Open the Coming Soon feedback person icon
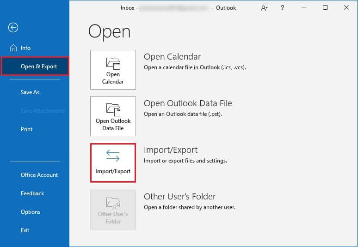The width and height of the screenshot is (358, 247). (265, 7)
